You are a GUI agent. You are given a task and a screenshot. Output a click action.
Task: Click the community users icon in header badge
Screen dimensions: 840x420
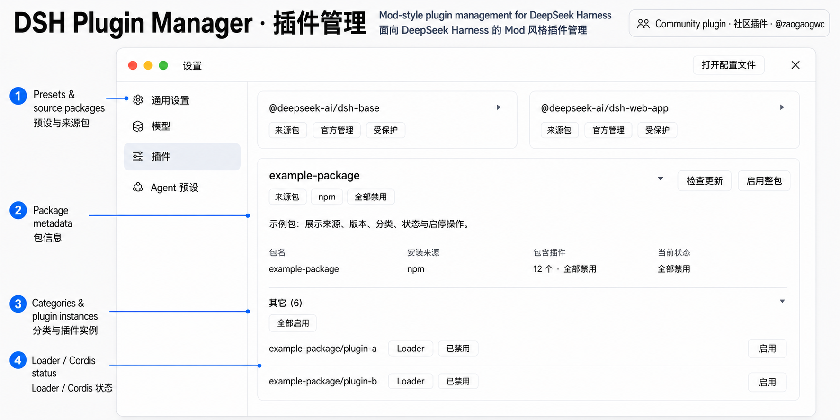click(x=643, y=24)
